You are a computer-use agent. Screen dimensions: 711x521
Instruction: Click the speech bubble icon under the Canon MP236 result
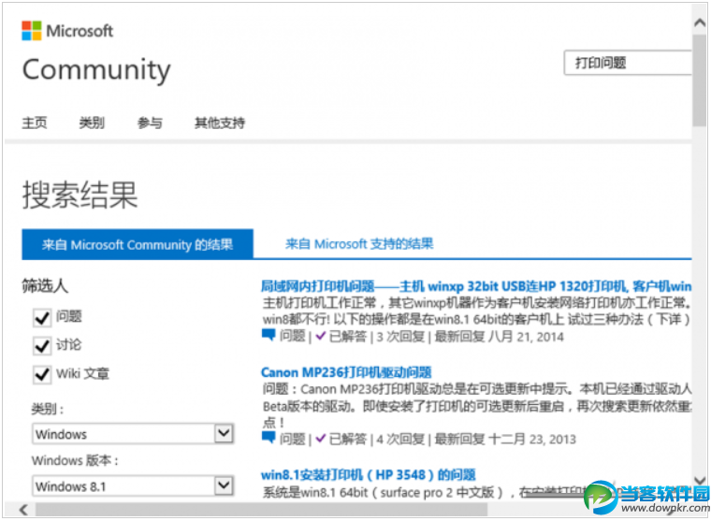pyautogui.click(x=268, y=438)
